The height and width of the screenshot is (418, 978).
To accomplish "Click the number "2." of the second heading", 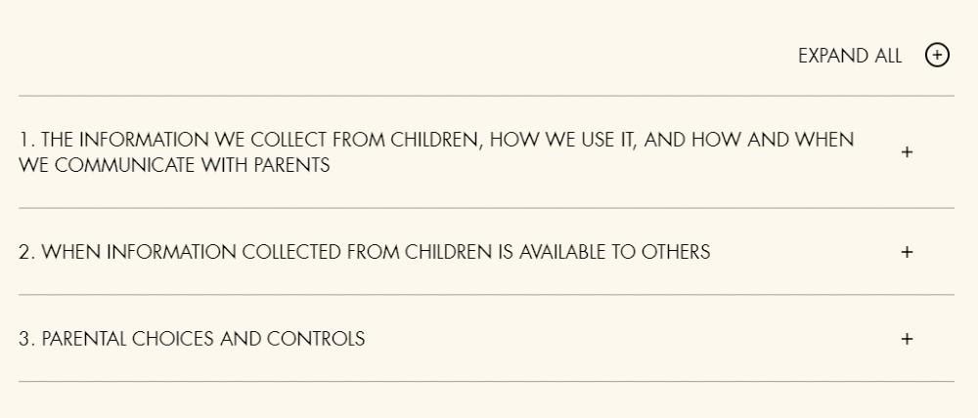I will click(x=27, y=252).
